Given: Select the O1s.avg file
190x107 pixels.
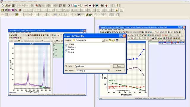Looking at the screenshot, I should pyautogui.click(x=69, y=52).
